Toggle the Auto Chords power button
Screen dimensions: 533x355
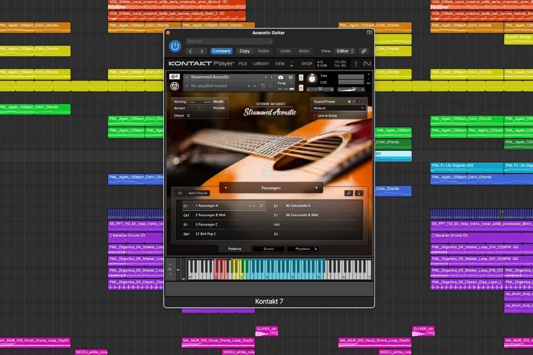click(180, 193)
